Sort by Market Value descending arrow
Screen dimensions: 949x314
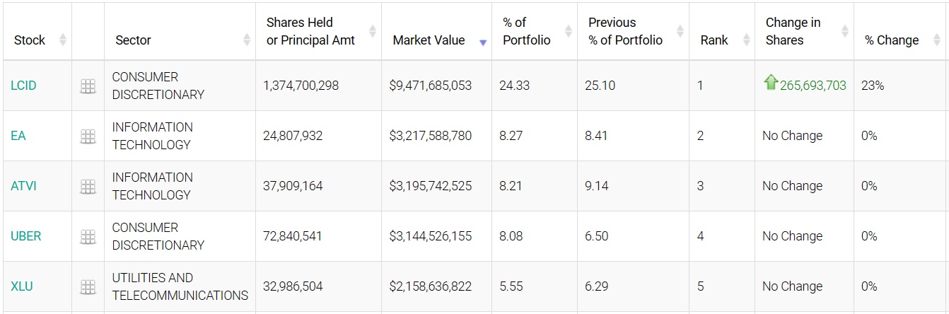coord(483,42)
